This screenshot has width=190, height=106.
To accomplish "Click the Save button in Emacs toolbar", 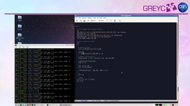I will (93, 21).
